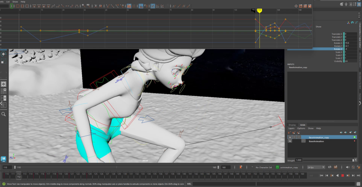The width and height of the screenshot is (362, 187).
Task: Select the linear tangents icon
Action: 62,6
